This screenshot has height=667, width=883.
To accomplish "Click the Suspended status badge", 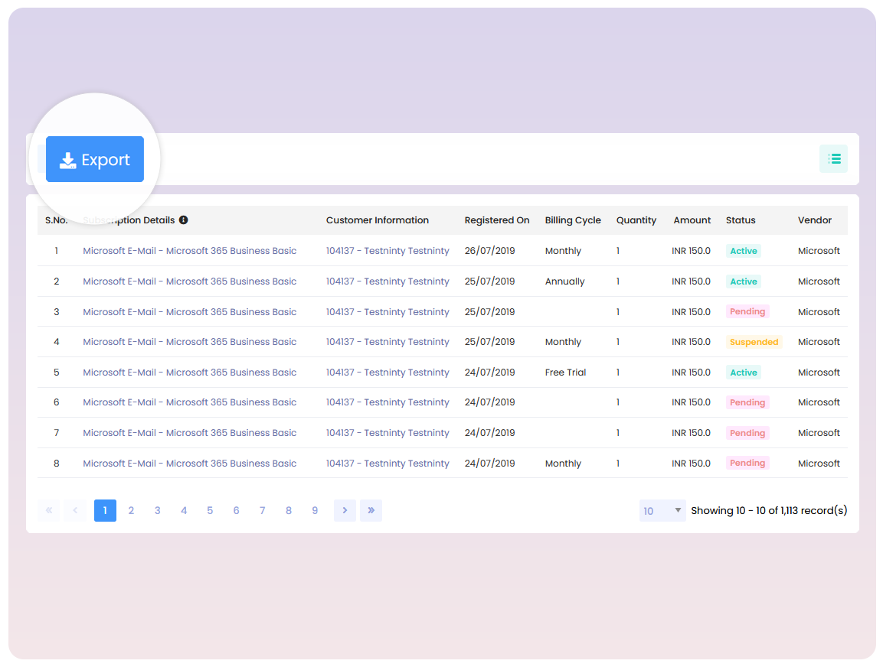I will 754,342.
